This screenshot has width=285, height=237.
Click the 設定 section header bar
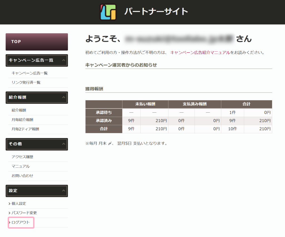tap(37, 191)
